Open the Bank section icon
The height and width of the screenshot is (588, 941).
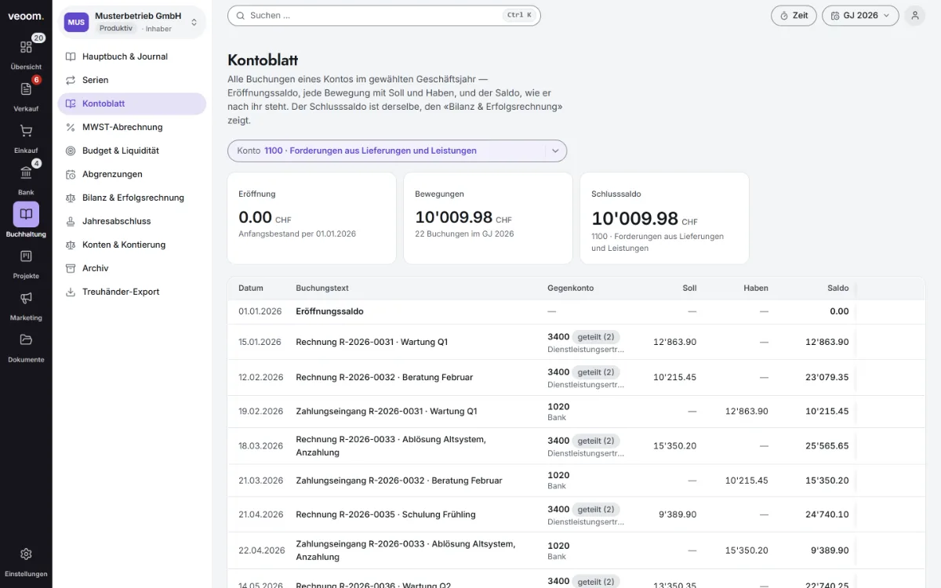coord(26,172)
